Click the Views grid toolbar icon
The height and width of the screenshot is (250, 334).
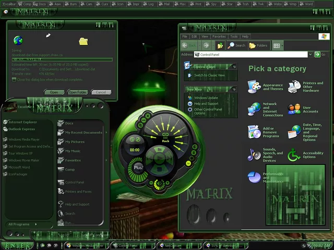(x=277, y=45)
